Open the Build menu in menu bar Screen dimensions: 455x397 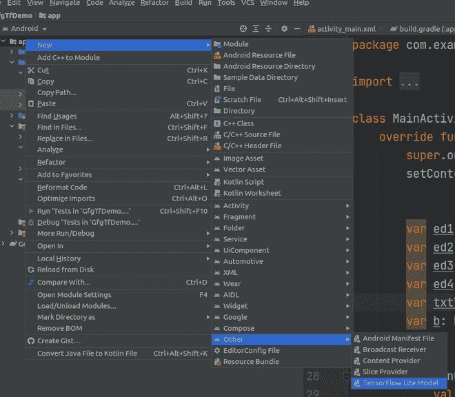(x=183, y=3)
